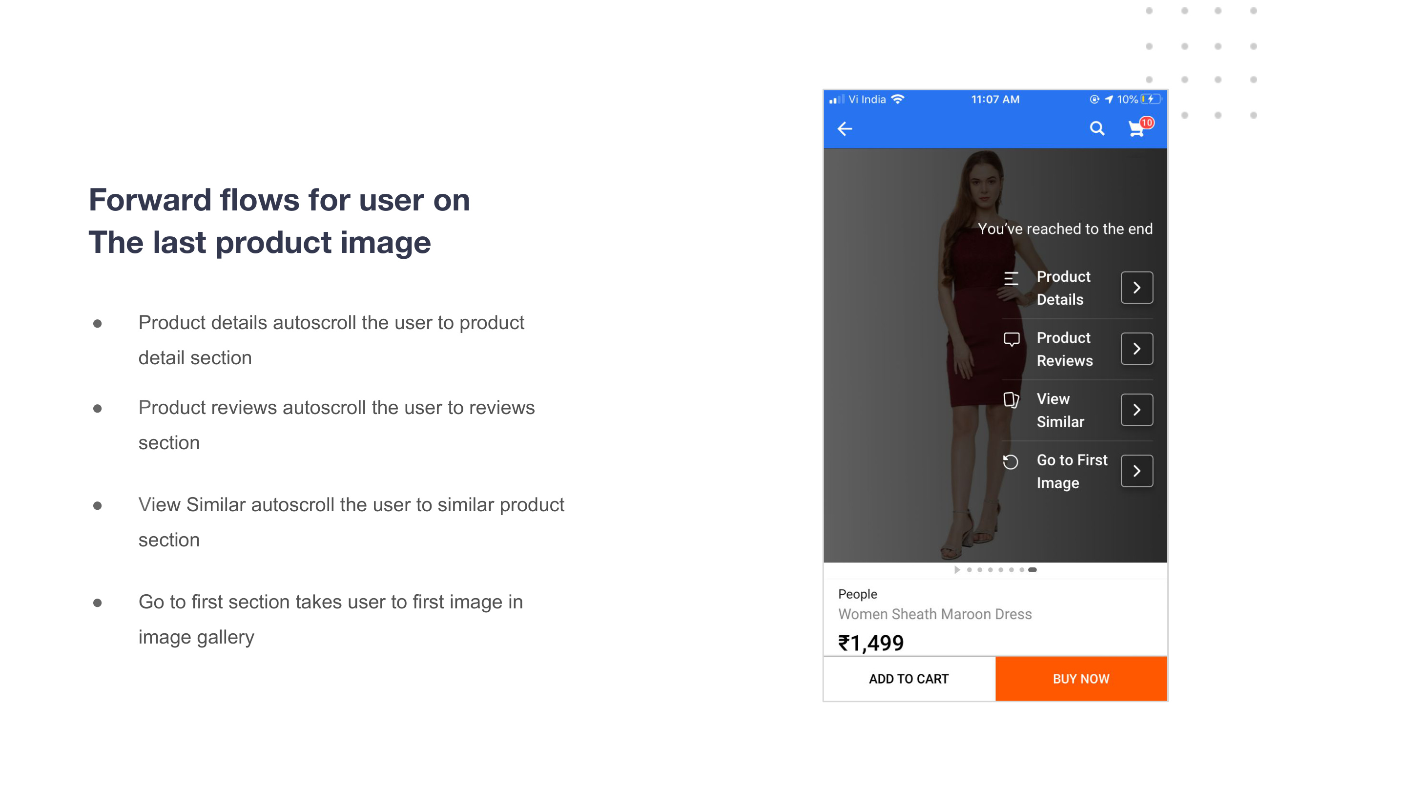Click the View Similar cards icon

point(1011,400)
